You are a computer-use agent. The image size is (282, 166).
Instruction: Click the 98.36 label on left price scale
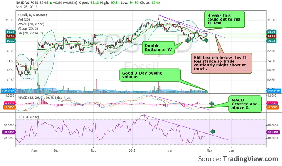(x=10, y=32)
